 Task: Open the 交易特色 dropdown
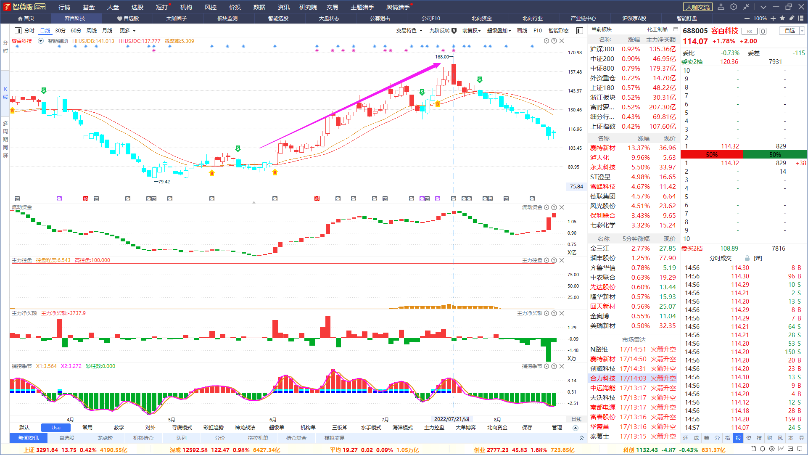pos(409,30)
